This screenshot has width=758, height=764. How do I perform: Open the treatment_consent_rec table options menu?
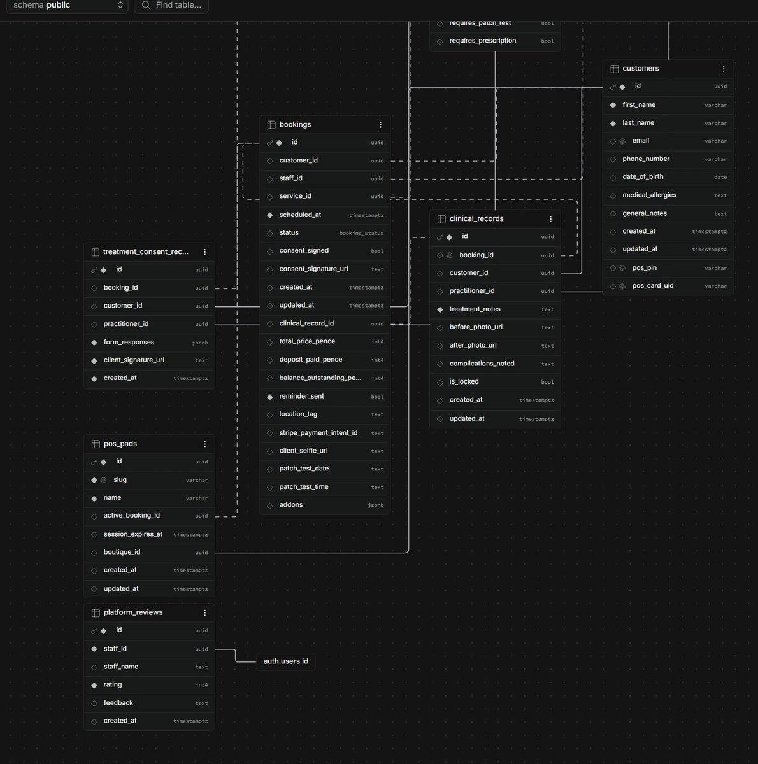pos(204,252)
